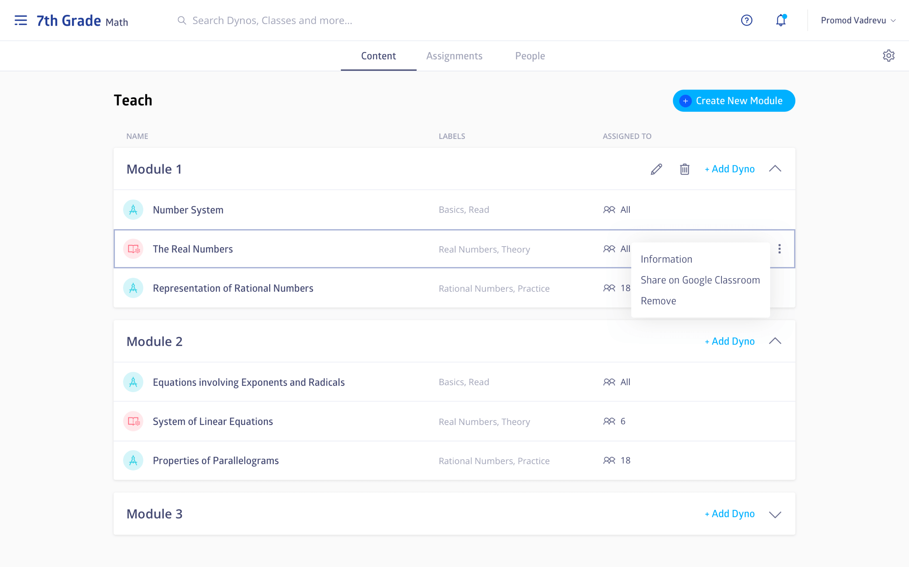909x567 pixels.
Task: Switch to the Assignments tab
Action: pos(454,56)
